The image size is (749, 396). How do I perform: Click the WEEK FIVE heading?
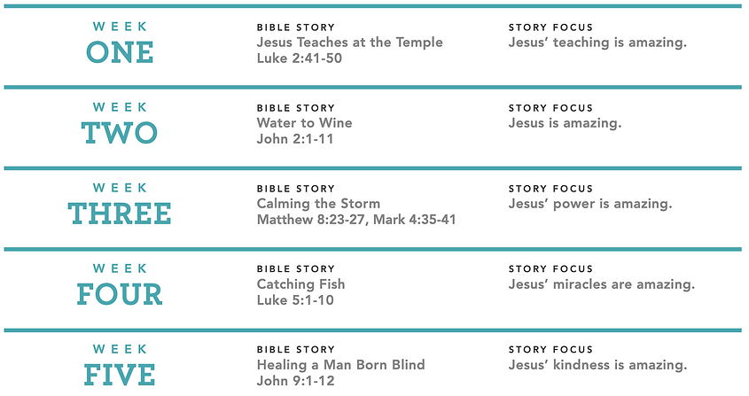pos(120,365)
